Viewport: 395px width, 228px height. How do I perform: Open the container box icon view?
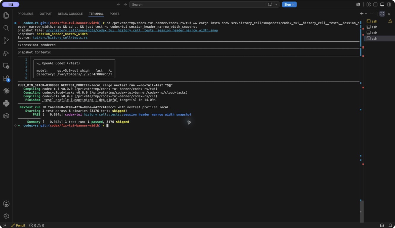click(x=6, y=116)
